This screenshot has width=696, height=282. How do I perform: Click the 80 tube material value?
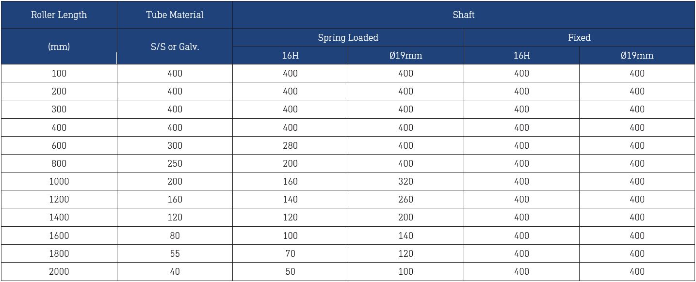175,235
